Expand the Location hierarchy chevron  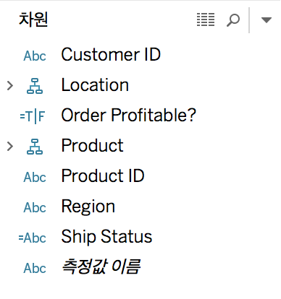[10, 86]
